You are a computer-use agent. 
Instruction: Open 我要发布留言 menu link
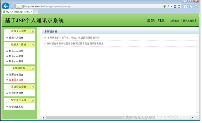pyautogui.click(x=16, y=75)
